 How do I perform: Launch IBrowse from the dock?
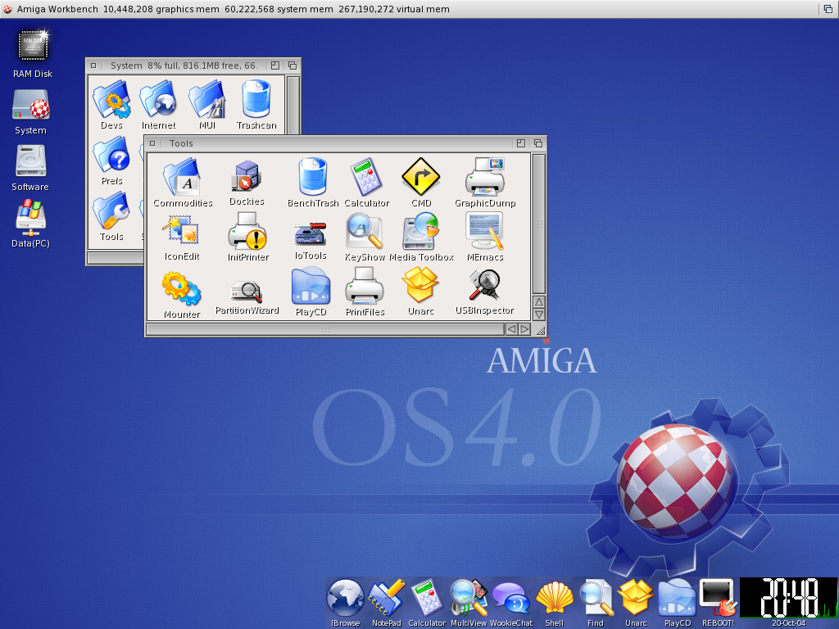pyautogui.click(x=345, y=598)
